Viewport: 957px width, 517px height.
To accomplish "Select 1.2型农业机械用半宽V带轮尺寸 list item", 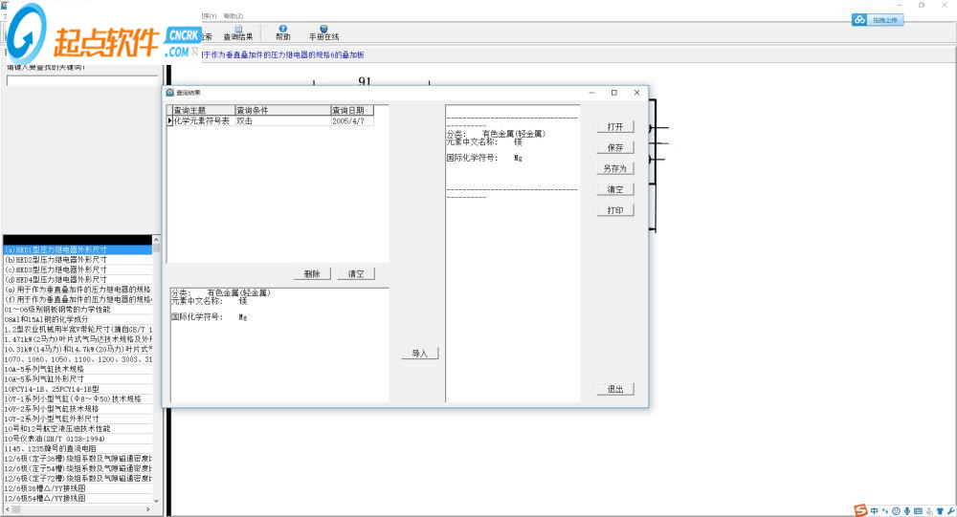I will pos(78,330).
